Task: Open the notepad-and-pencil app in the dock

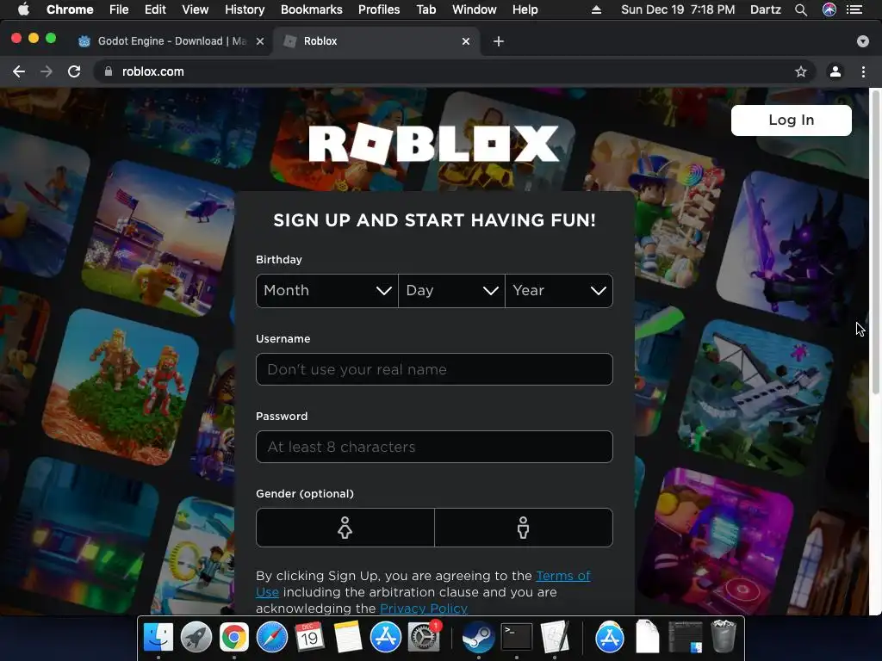Action: click(x=555, y=638)
